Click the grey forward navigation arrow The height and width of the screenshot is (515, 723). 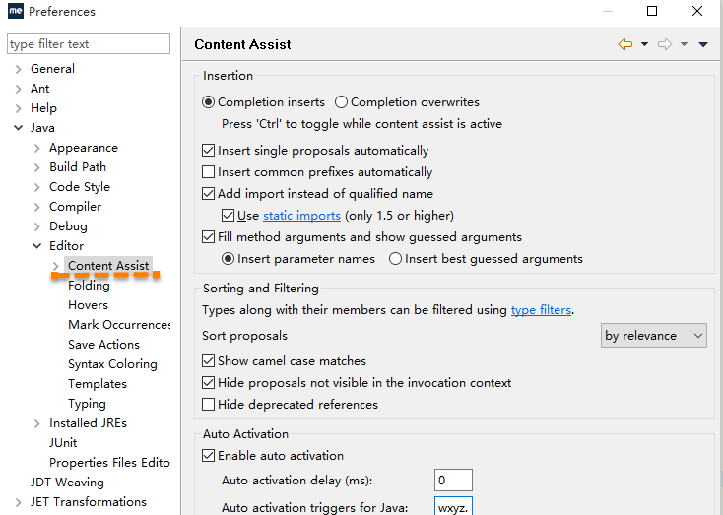(x=665, y=44)
